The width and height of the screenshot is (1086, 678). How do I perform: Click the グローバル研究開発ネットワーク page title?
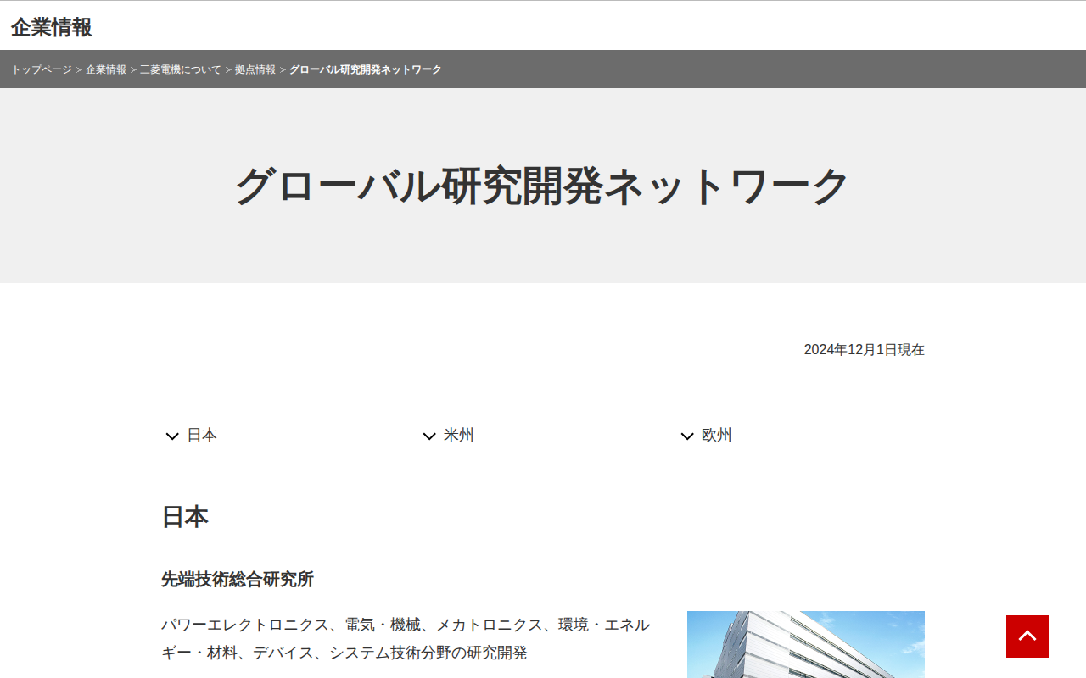coord(542,184)
